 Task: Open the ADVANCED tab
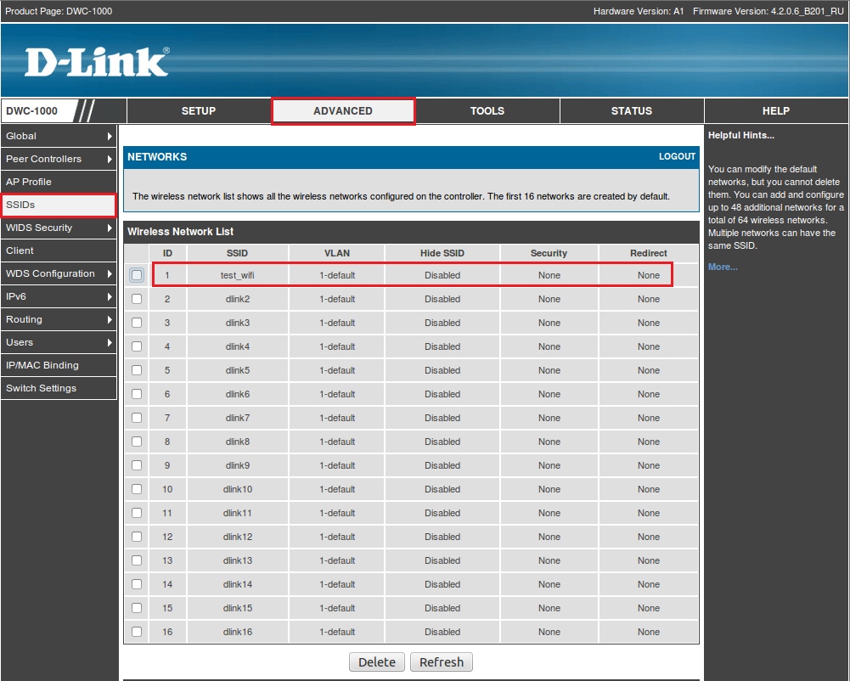343,111
